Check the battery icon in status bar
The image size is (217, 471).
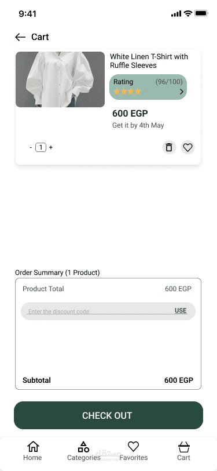tap(201, 13)
